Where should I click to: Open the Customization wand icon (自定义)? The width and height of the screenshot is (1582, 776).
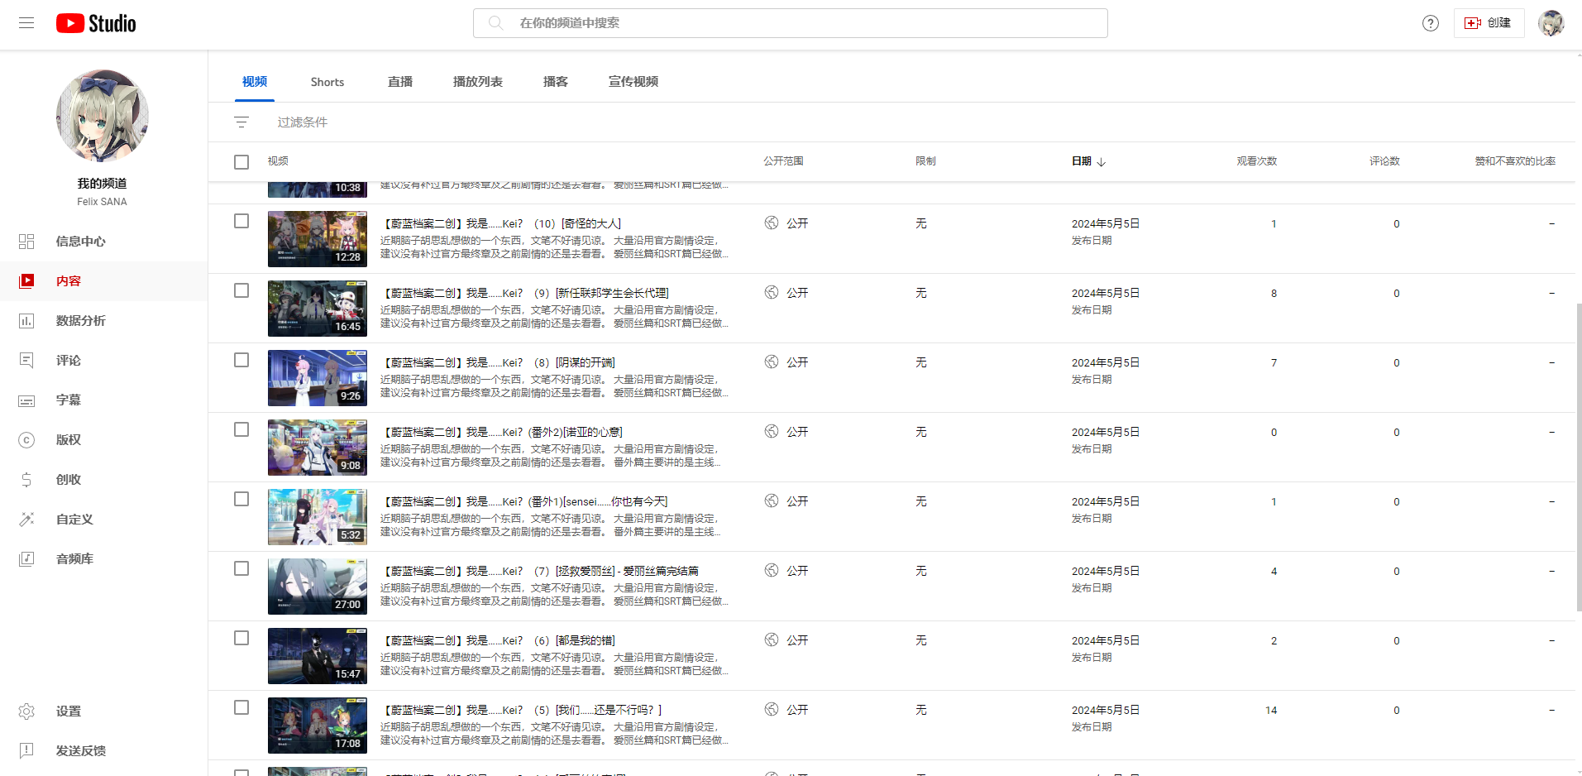(26, 520)
